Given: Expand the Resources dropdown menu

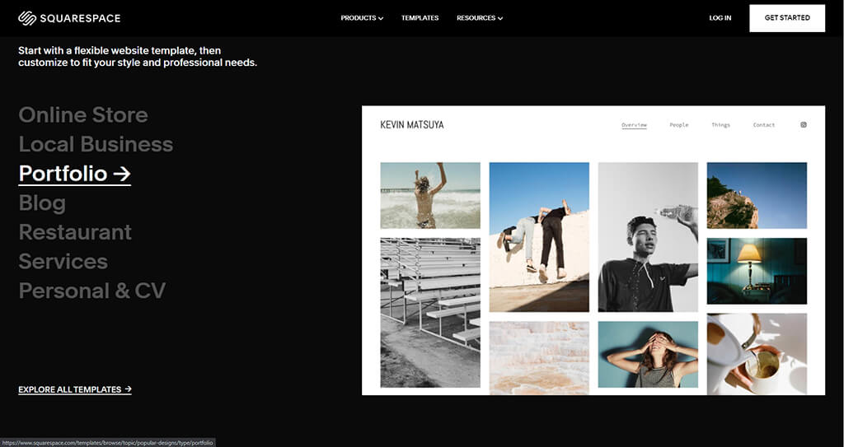Looking at the screenshot, I should pos(480,18).
